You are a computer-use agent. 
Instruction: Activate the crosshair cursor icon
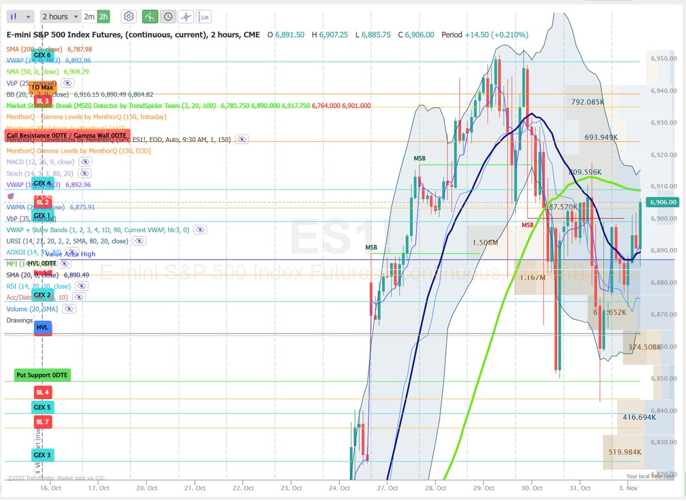point(186,17)
